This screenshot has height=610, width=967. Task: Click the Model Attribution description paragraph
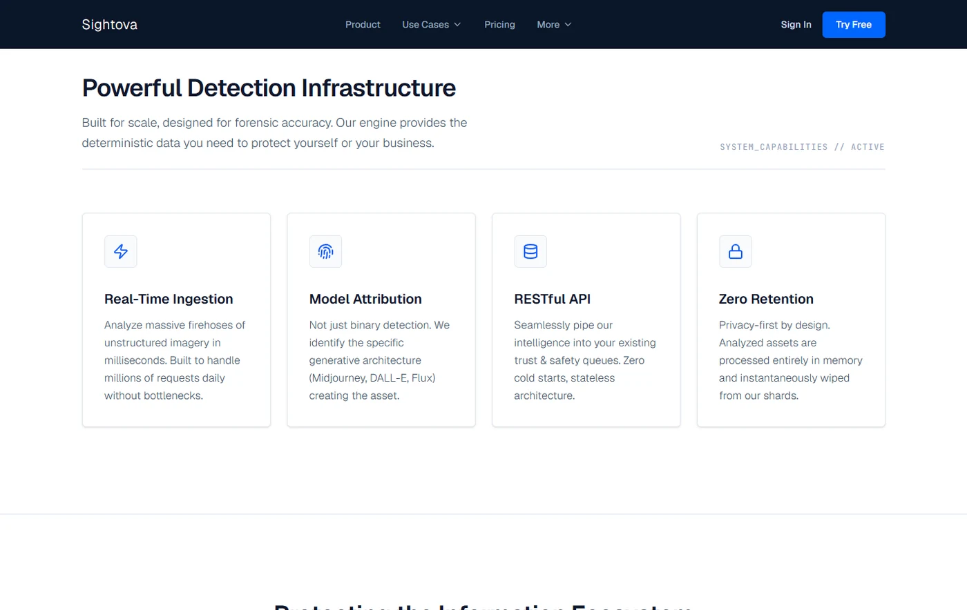(x=380, y=360)
